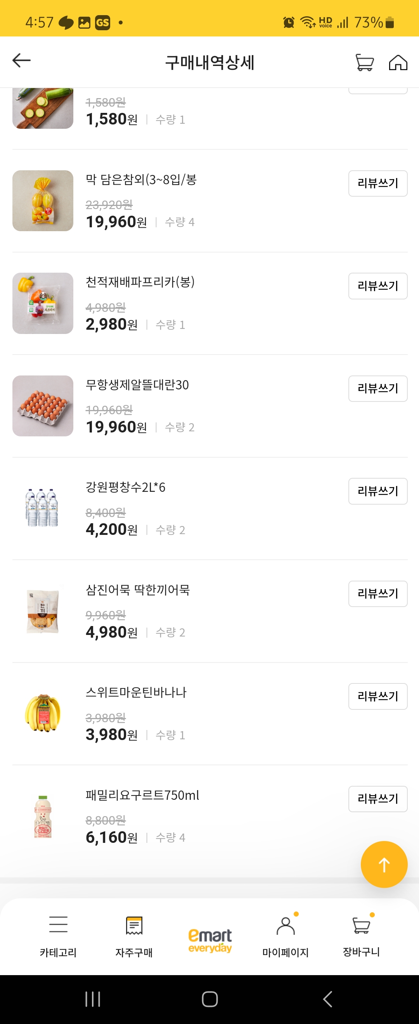
Task: Open the 카테고리 menu tab
Action: click(x=58, y=935)
